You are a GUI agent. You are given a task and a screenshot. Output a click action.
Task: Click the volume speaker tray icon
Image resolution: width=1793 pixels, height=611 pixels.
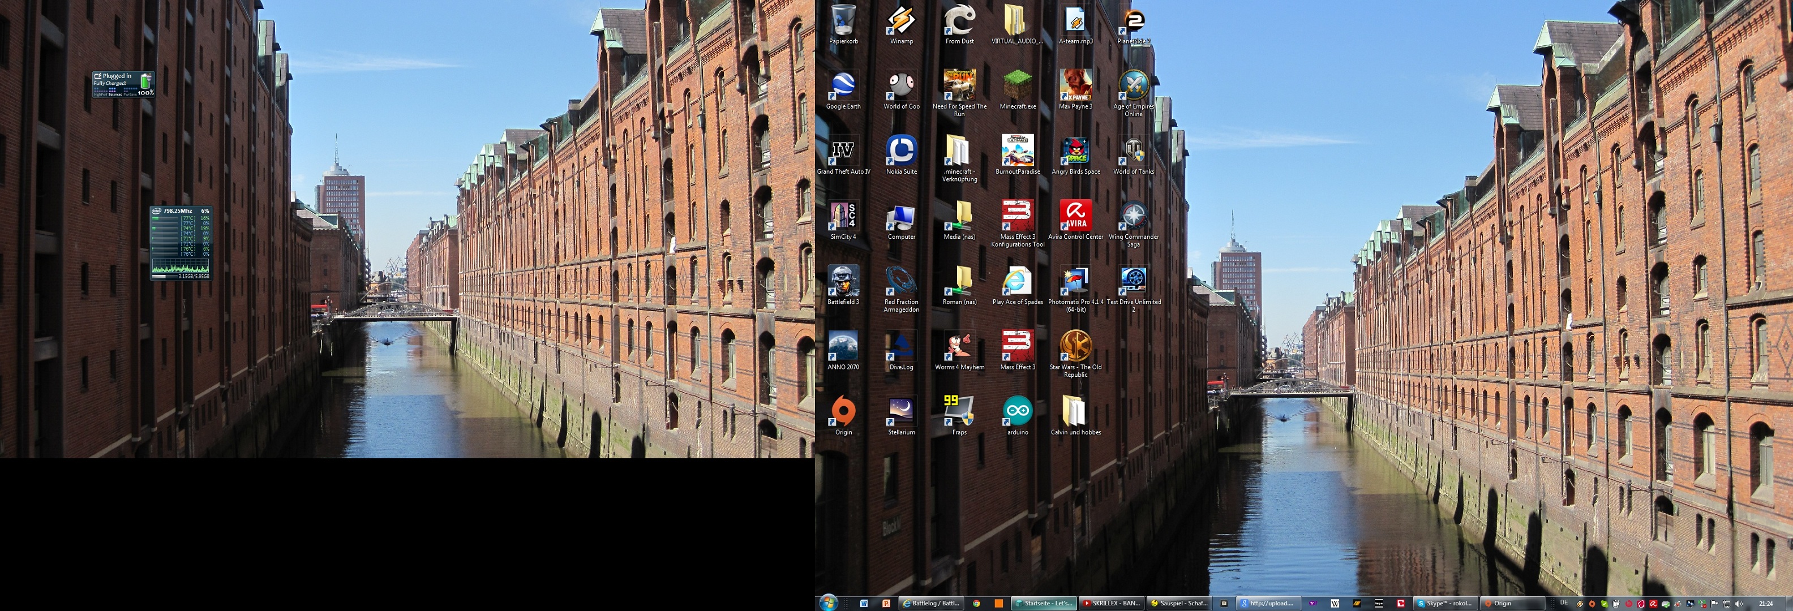tap(1739, 603)
